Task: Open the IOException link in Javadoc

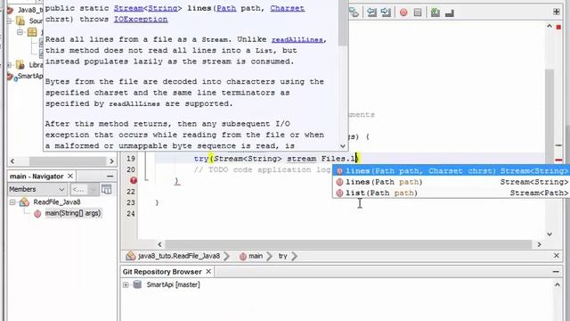Action: [141, 19]
